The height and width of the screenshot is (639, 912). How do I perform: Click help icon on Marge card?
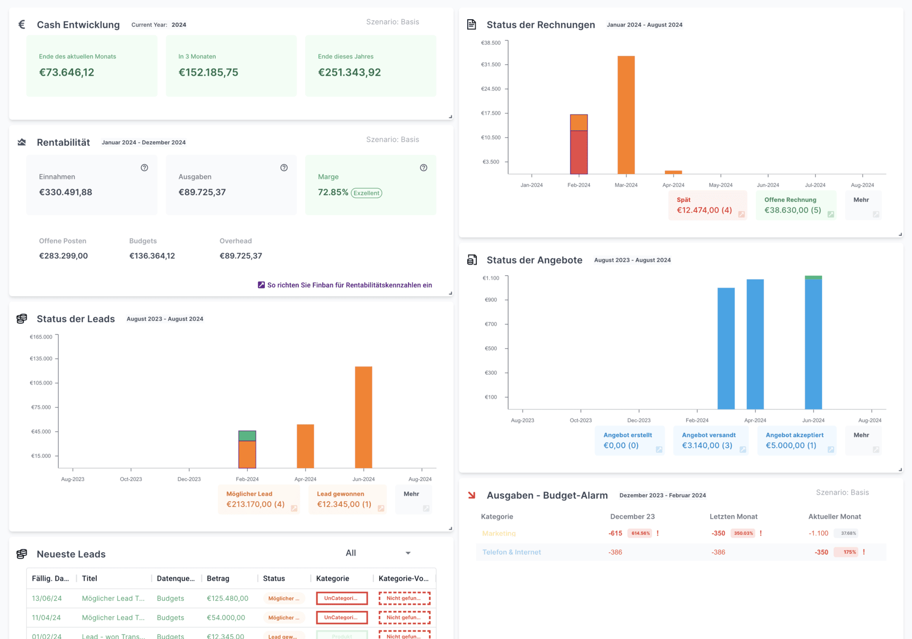[424, 168]
